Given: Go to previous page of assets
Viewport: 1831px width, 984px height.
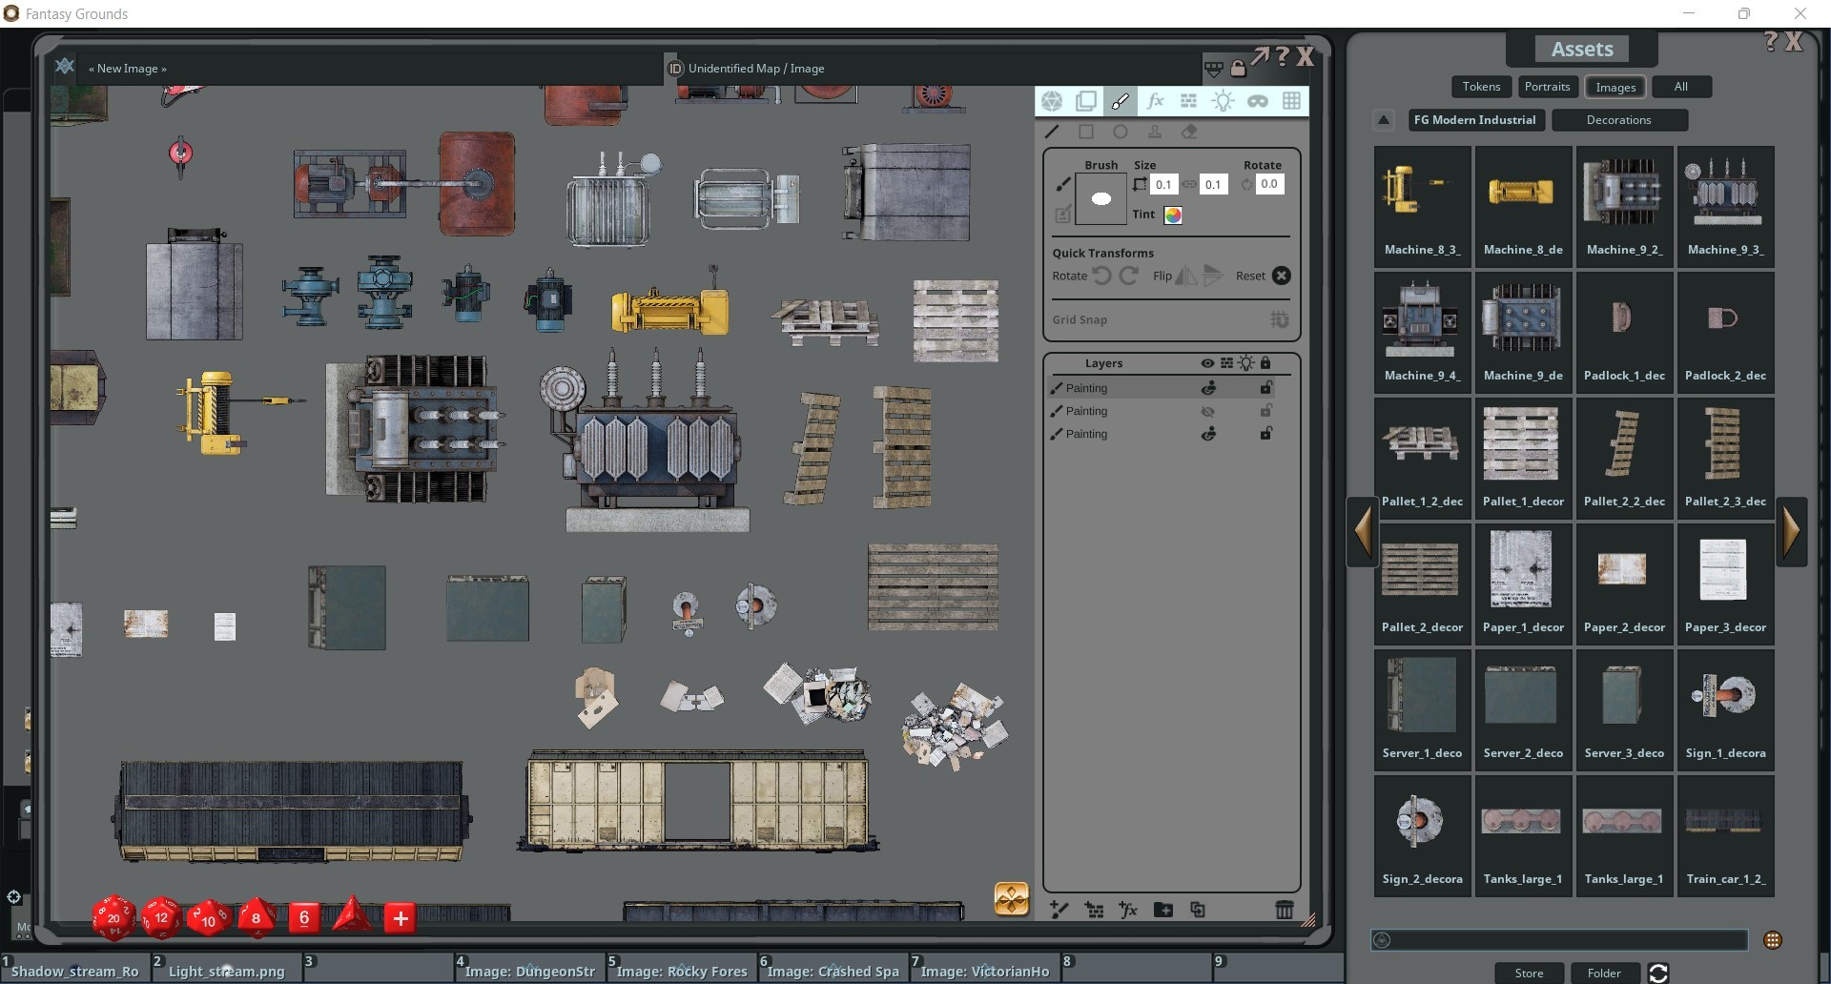Looking at the screenshot, I should coord(1363,531).
